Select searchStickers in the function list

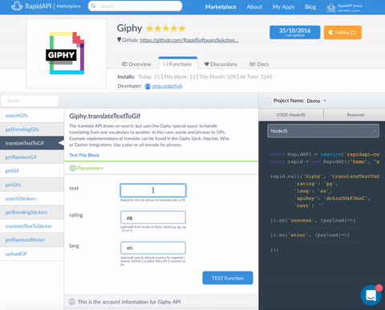(x=32, y=198)
